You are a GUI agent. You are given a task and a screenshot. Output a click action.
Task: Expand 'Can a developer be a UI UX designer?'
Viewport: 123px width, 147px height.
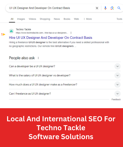(x=65, y=66)
